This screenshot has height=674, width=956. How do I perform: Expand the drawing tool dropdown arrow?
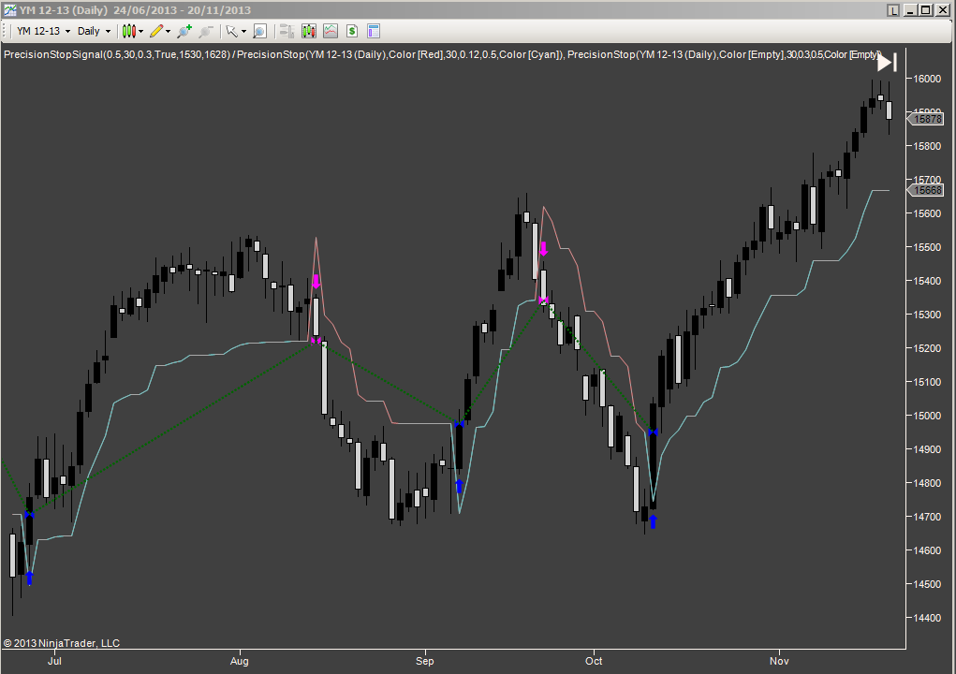[168, 31]
